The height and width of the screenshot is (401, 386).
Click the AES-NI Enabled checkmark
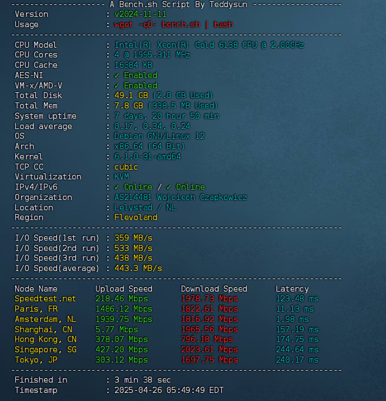pyautogui.click(x=117, y=75)
